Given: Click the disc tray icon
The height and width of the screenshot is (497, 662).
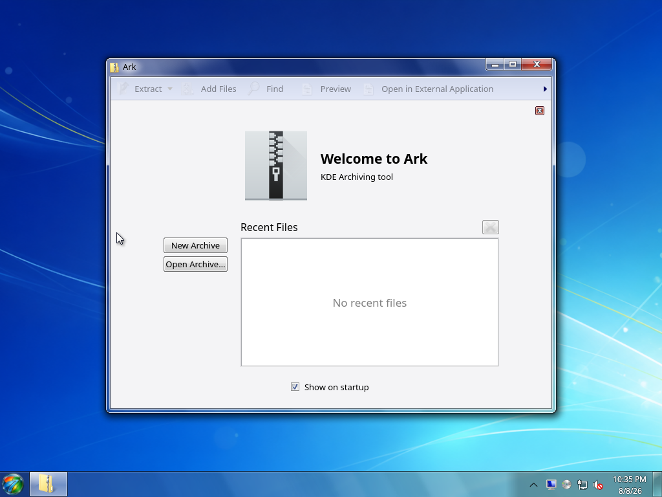Looking at the screenshot, I should click(566, 485).
